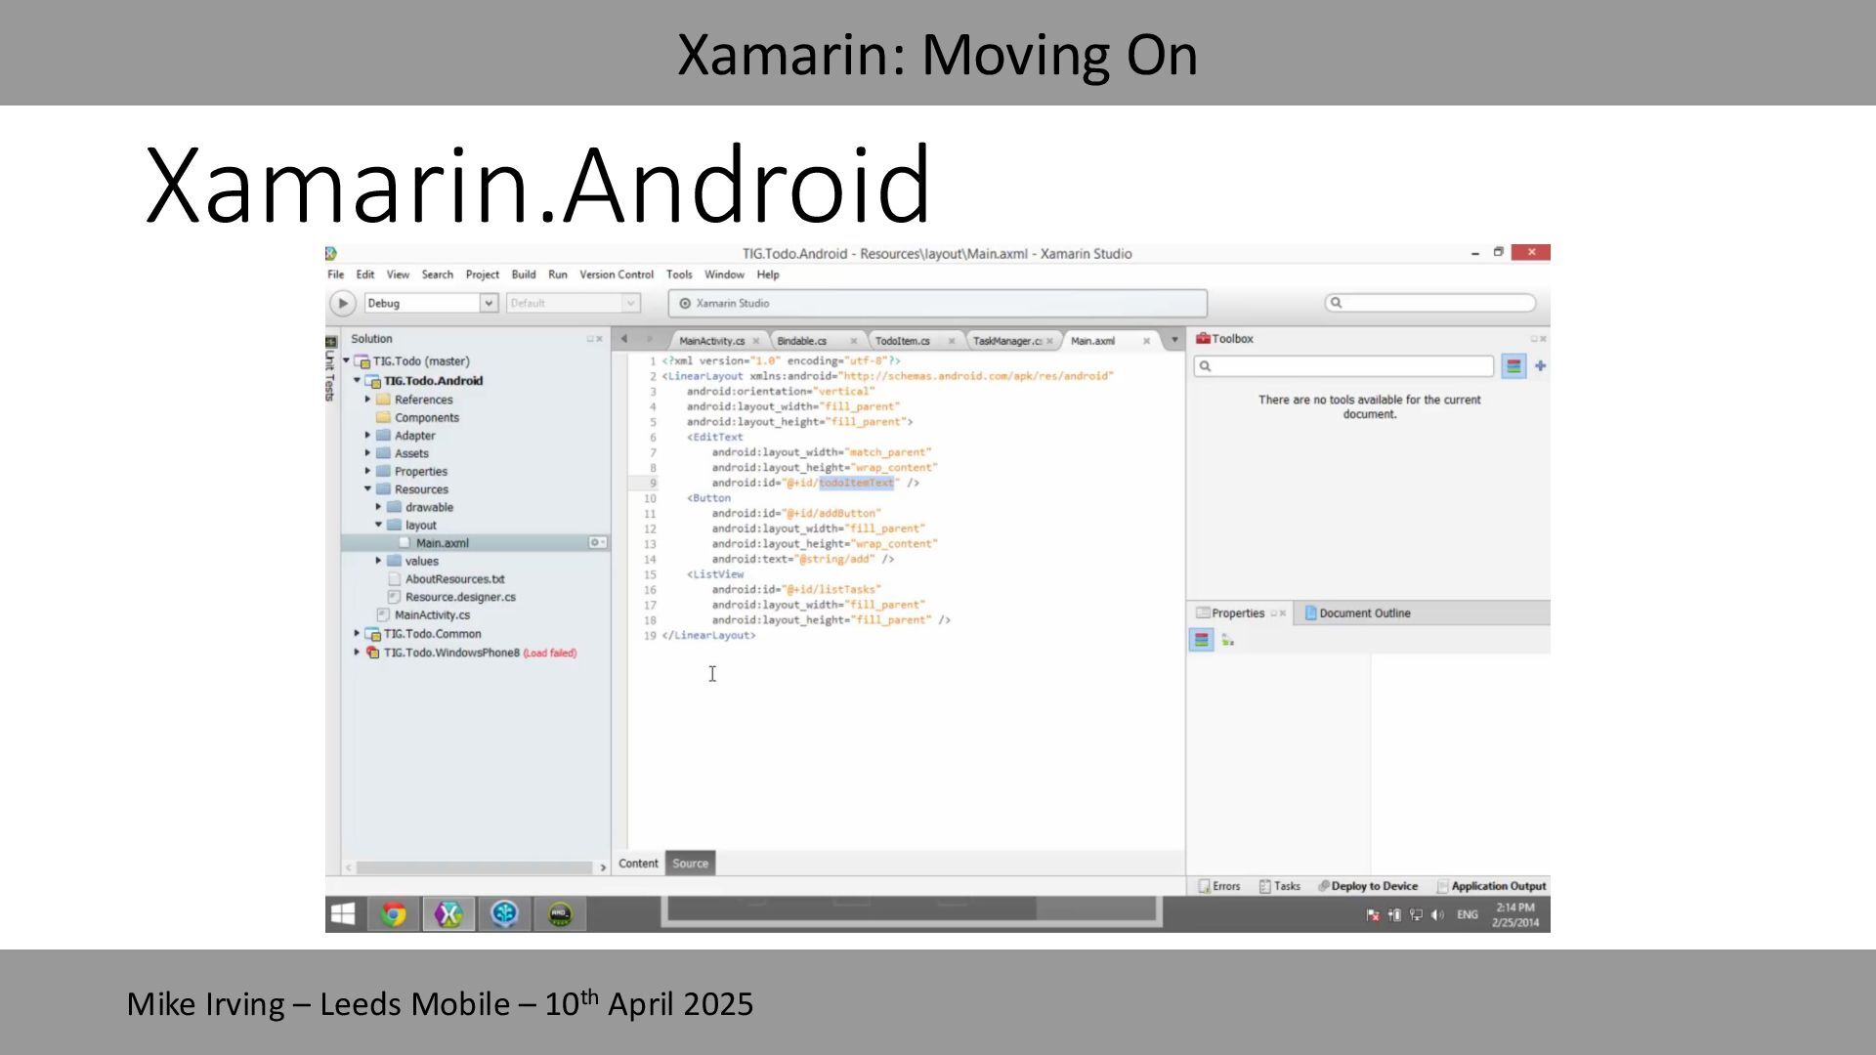This screenshot has width=1876, height=1055.
Task: Open the Search menu
Action: [438, 275]
